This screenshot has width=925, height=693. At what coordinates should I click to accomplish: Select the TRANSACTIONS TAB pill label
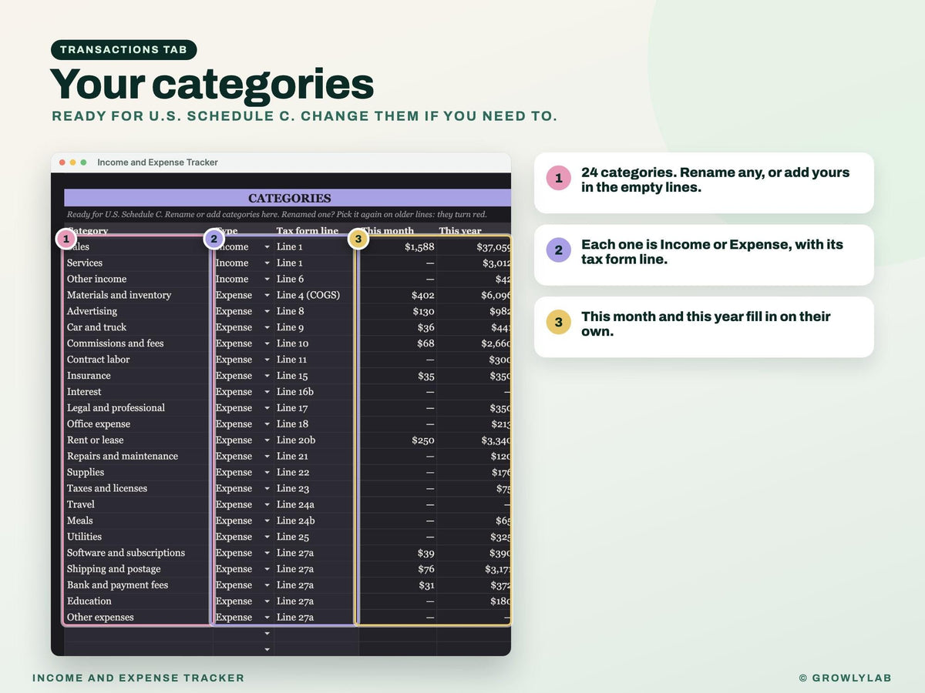click(x=124, y=50)
